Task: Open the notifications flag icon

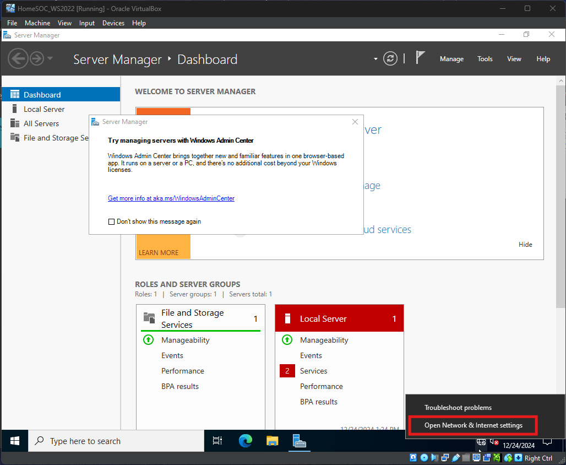Action: (420, 58)
